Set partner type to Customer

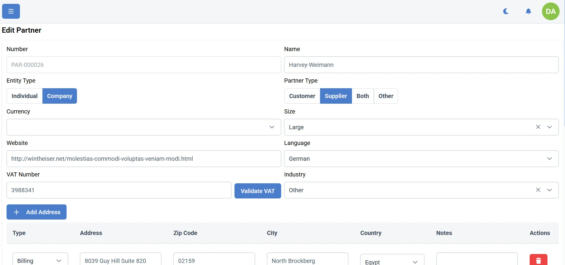click(302, 96)
